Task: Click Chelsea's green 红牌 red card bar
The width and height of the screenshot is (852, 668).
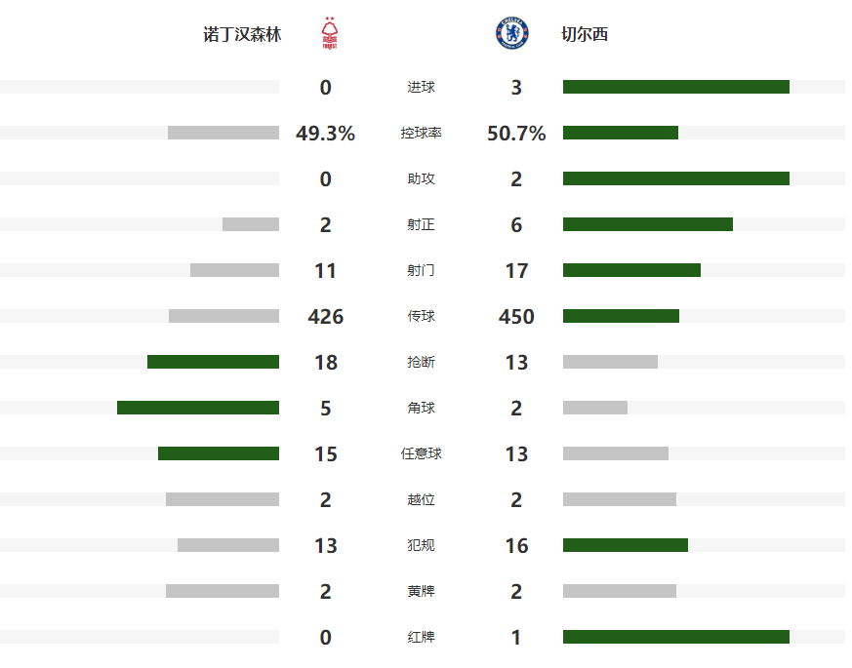Action: point(675,637)
